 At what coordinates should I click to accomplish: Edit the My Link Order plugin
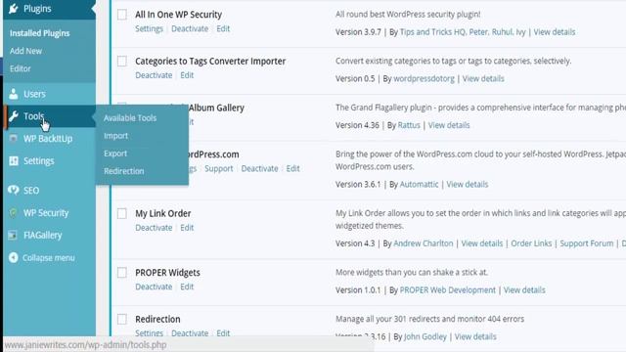[187, 228]
